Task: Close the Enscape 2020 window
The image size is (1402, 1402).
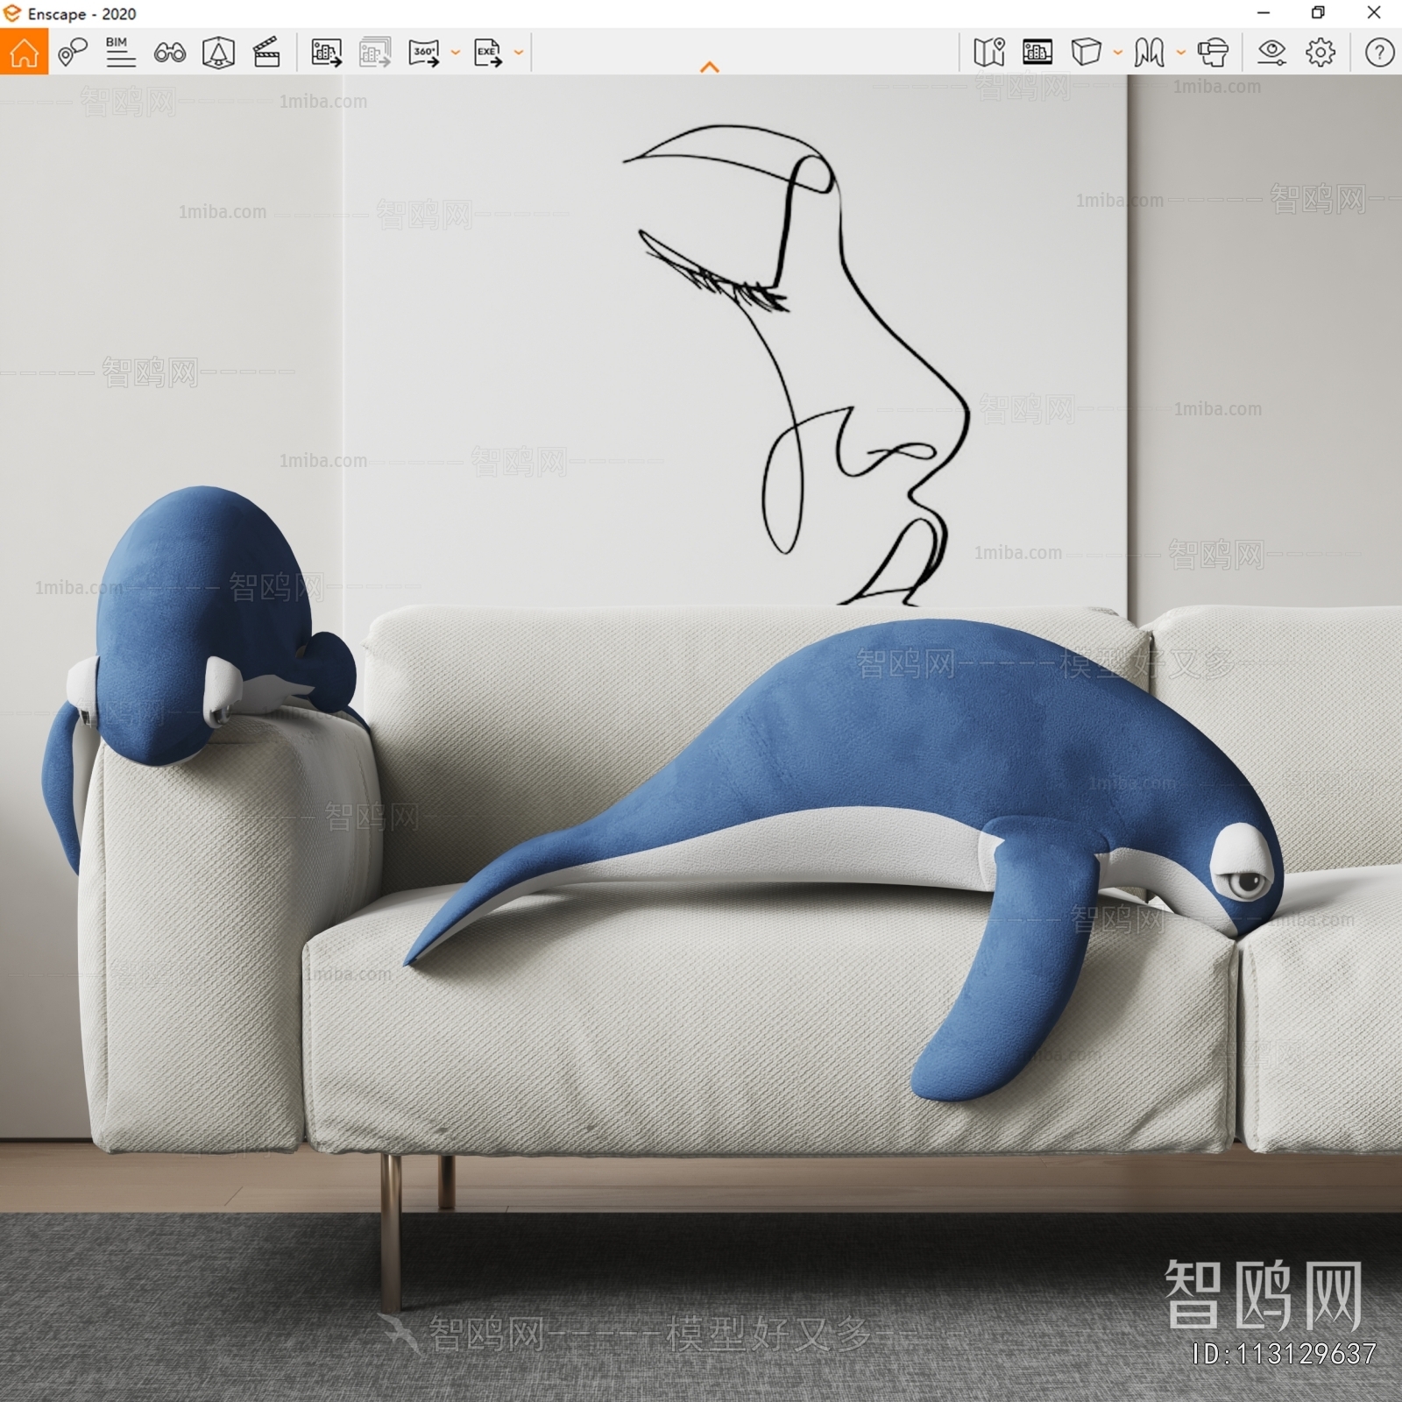Action: 1374,13
